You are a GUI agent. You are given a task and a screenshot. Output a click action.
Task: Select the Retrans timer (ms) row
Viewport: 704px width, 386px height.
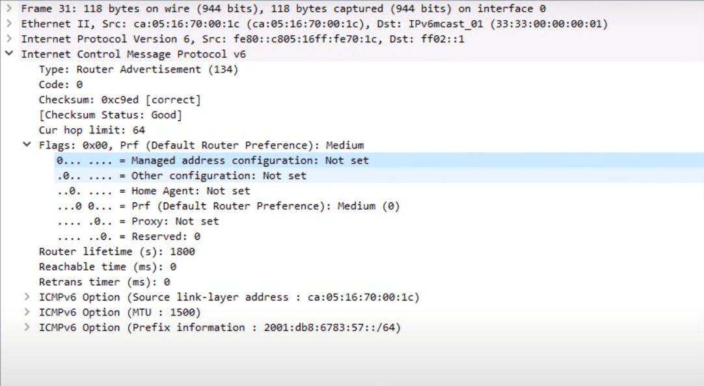click(104, 282)
